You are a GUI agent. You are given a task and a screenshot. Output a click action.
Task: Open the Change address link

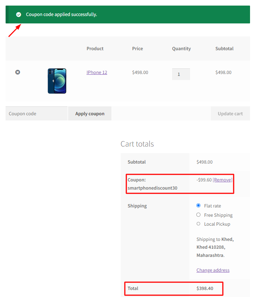click(213, 270)
